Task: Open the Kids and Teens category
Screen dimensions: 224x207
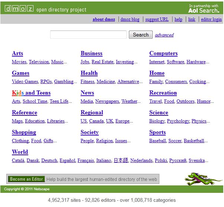Action: (31, 93)
